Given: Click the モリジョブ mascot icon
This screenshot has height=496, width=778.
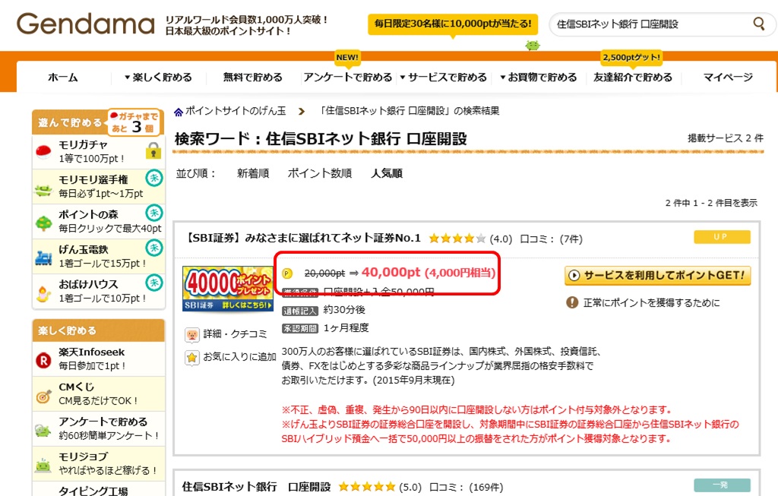Looking at the screenshot, I should coord(43,466).
